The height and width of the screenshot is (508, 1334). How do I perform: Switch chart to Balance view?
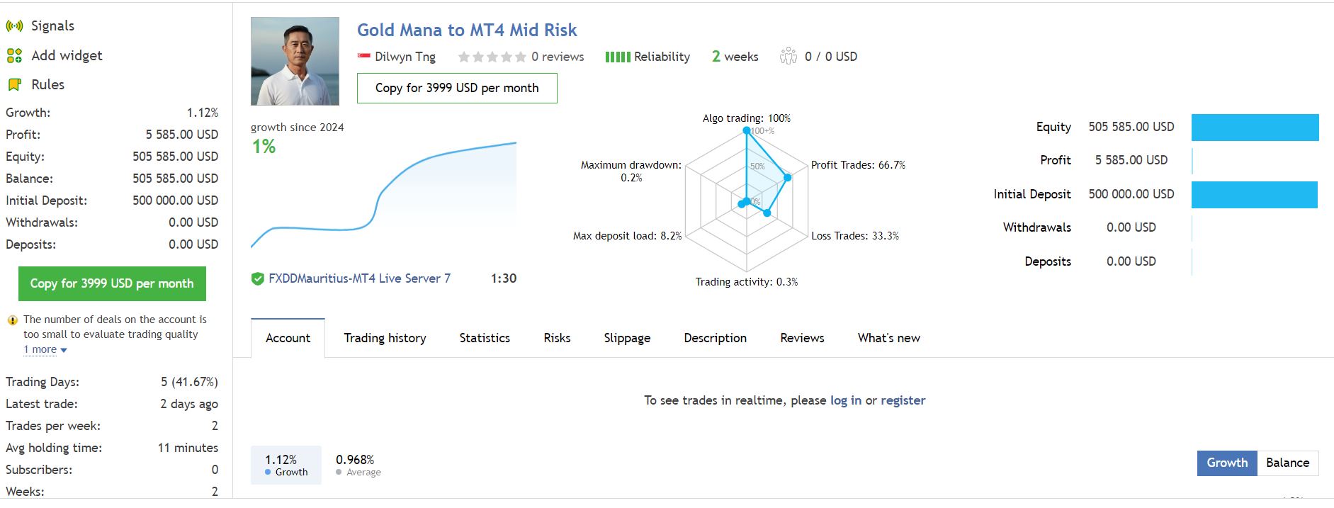point(1287,463)
